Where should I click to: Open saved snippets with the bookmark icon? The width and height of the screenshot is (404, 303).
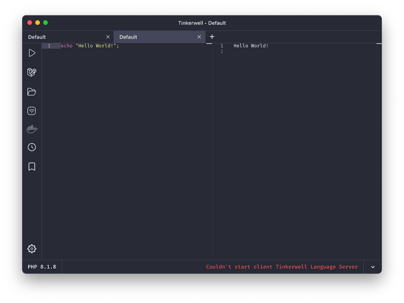click(32, 166)
